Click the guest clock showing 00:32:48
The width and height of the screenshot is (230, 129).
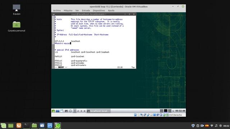click(x=180, y=111)
